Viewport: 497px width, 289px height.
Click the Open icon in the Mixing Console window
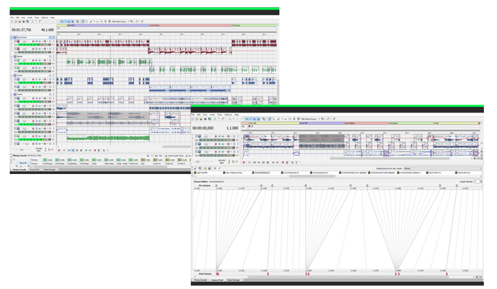(x=16, y=21)
